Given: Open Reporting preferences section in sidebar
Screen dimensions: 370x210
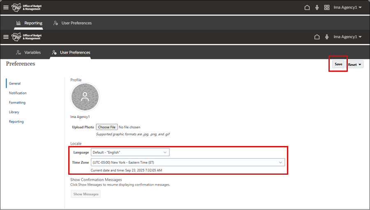Looking at the screenshot, I should (16, 121).
